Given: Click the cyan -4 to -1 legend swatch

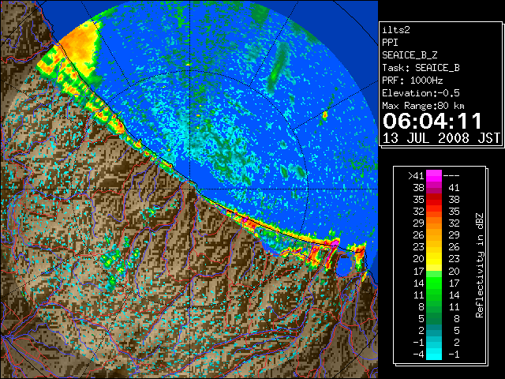Looking at the screenshot, I should [x=434, y=354].
